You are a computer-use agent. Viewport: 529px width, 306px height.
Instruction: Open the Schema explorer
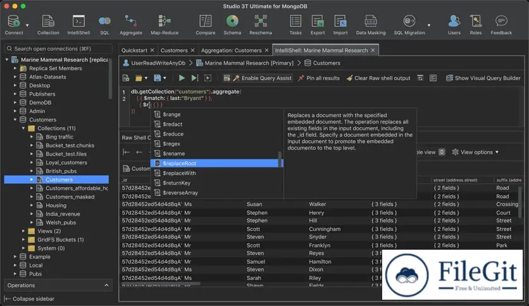232,25
